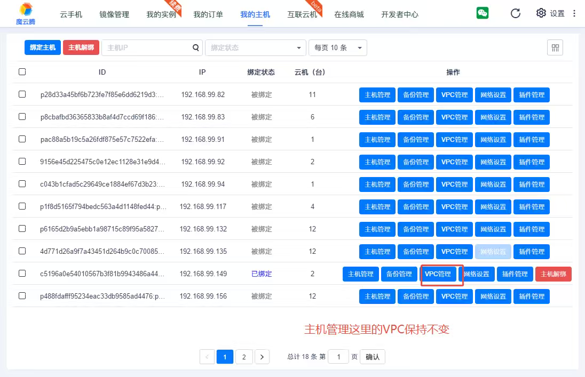Click the page number input field
Image resolution: width=585 pixels, height=377 pixels.
click(338, 357)
